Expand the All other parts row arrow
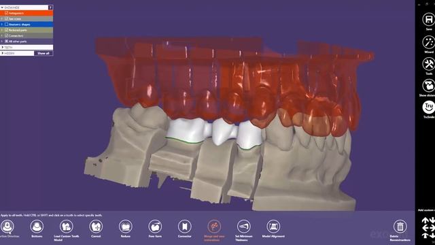Viewport: 435px width, 245px height. point(2,41)
